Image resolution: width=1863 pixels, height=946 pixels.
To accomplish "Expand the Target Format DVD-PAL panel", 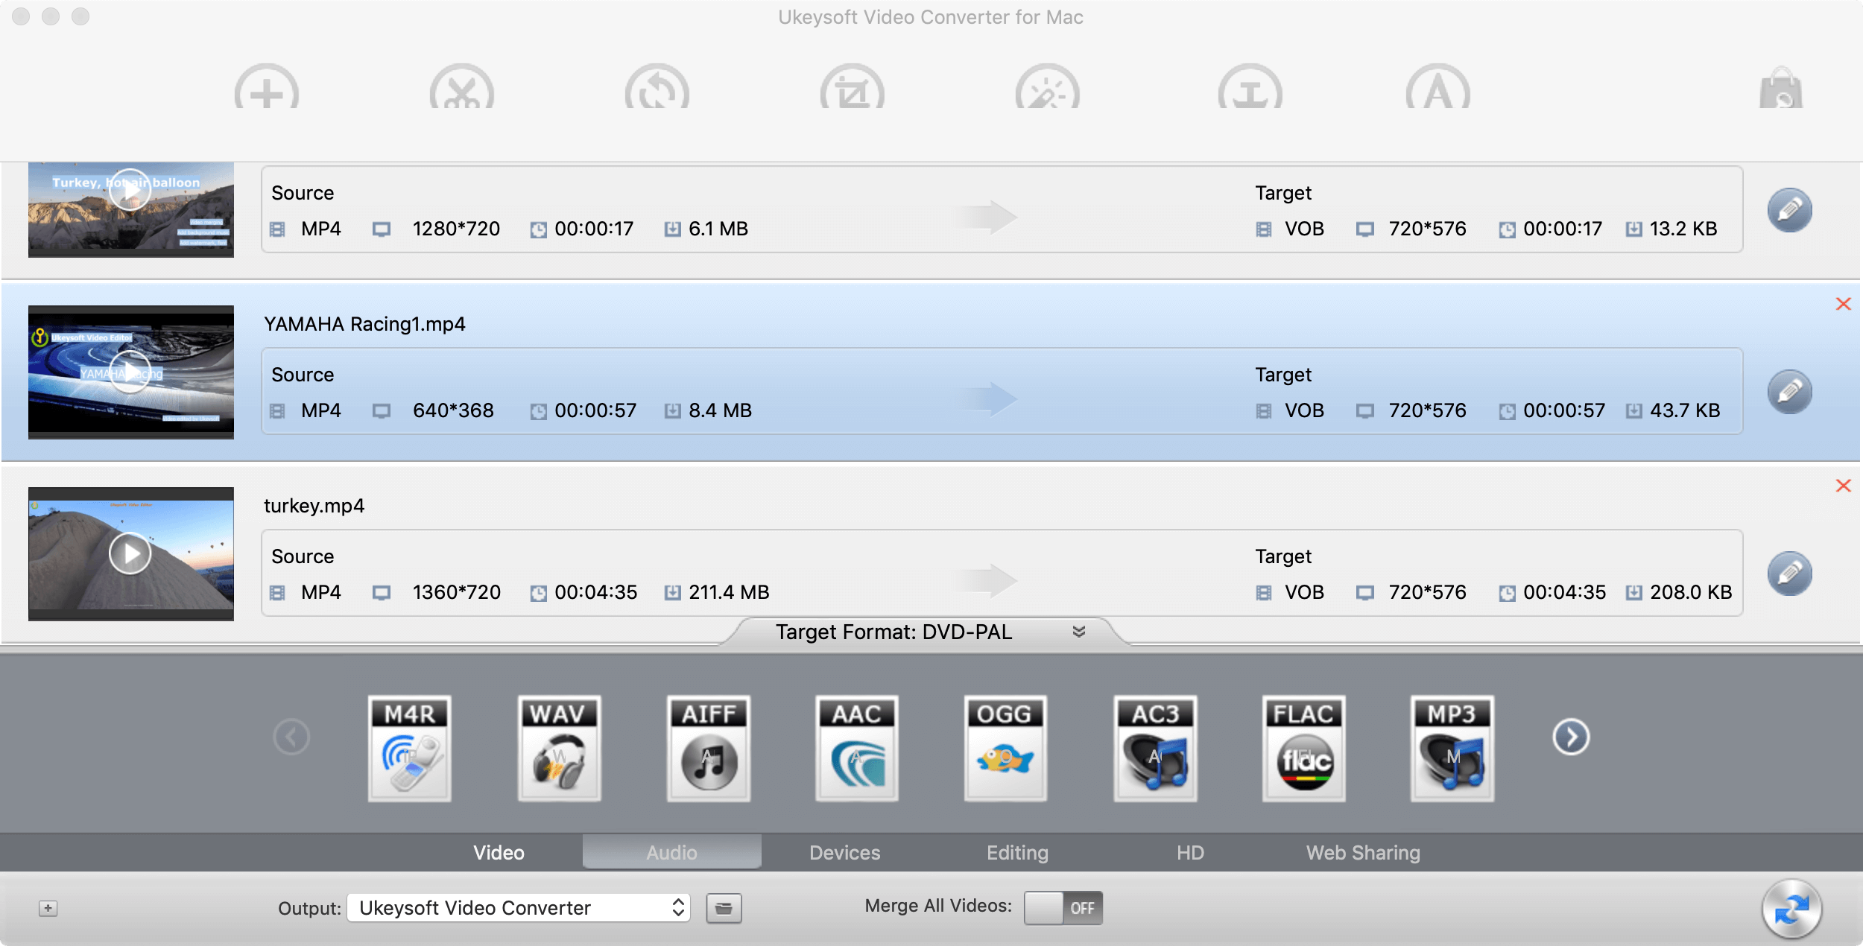I will coord(1078,632).
